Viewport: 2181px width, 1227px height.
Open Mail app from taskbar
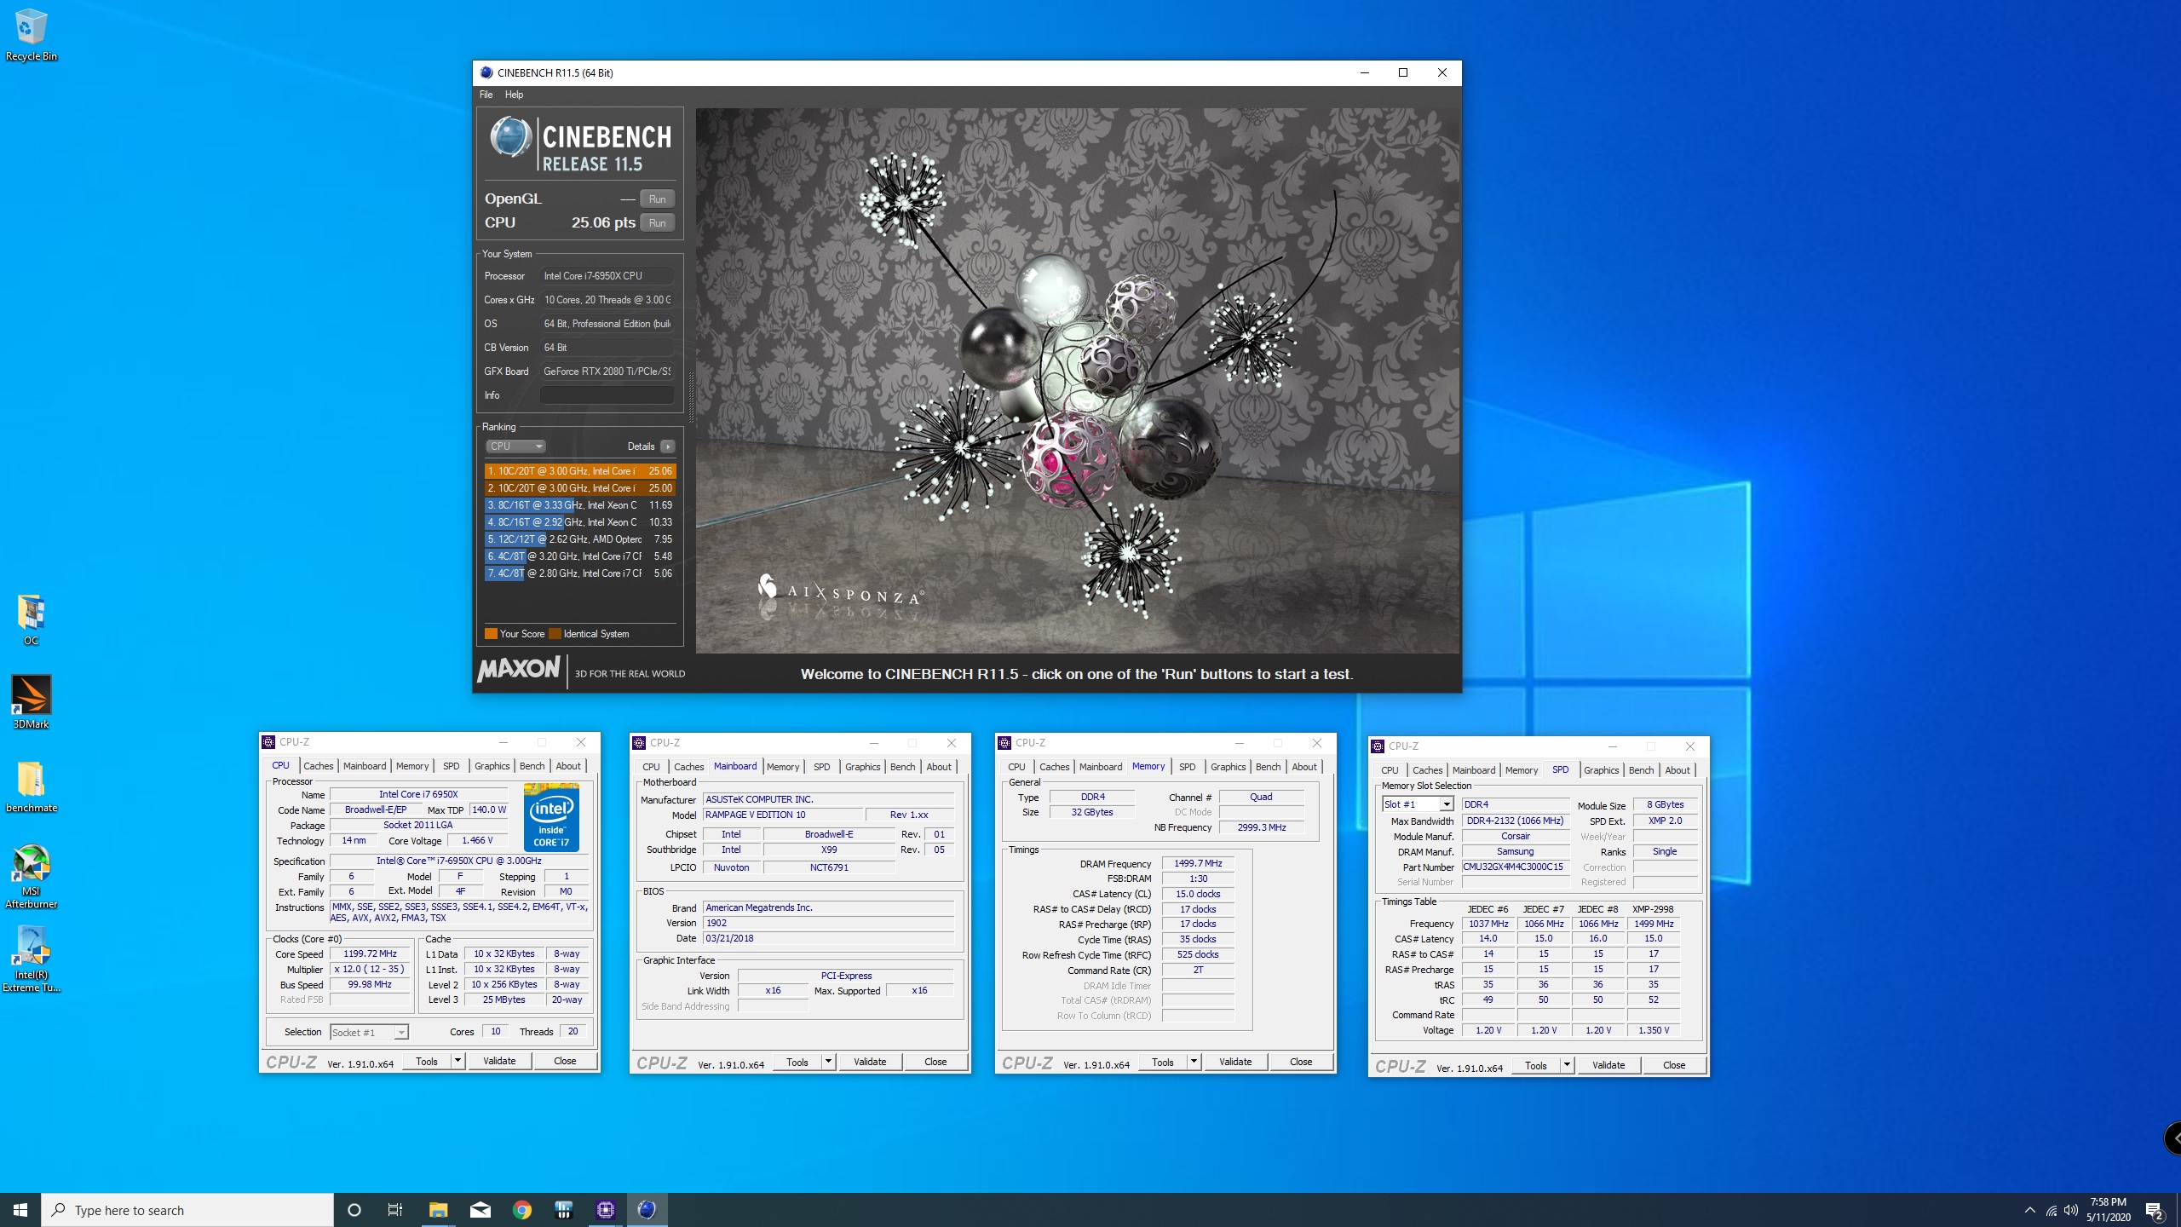click(x=480, y=1210)
